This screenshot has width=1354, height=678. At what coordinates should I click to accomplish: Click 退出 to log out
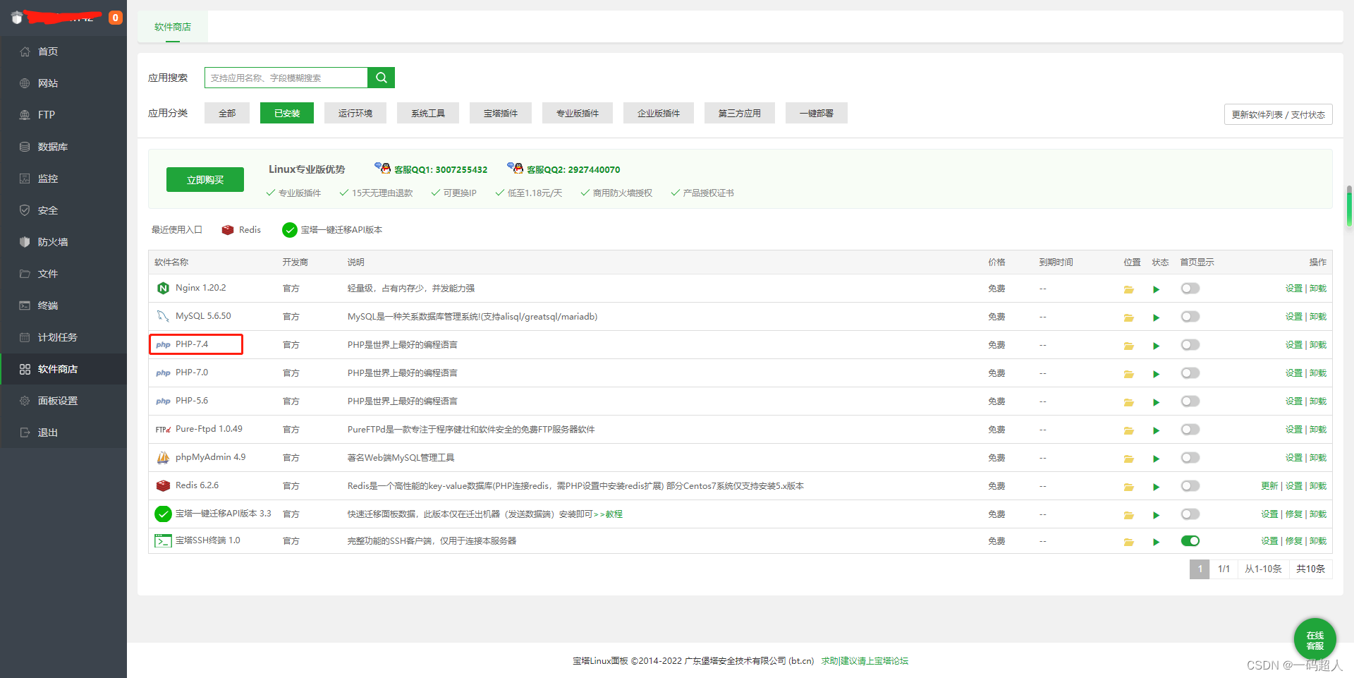coord(63,432)
